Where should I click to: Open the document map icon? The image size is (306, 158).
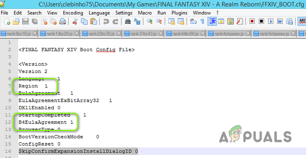230,21
